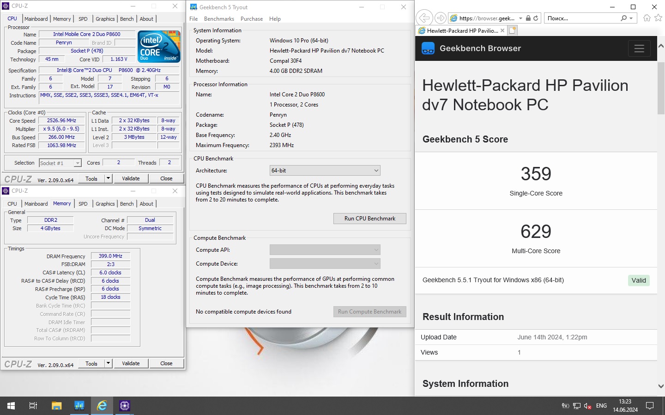Click Validate in top CPU-Z window
This screenshot has height=415, width=665.
[131, 178]
